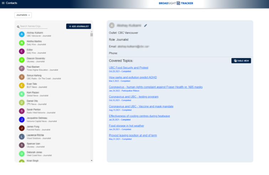Click the Contacts page title

tap(11, 3)
